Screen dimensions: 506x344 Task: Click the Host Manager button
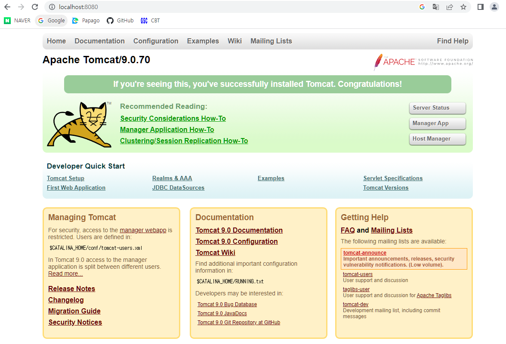(x=437, y=139)
